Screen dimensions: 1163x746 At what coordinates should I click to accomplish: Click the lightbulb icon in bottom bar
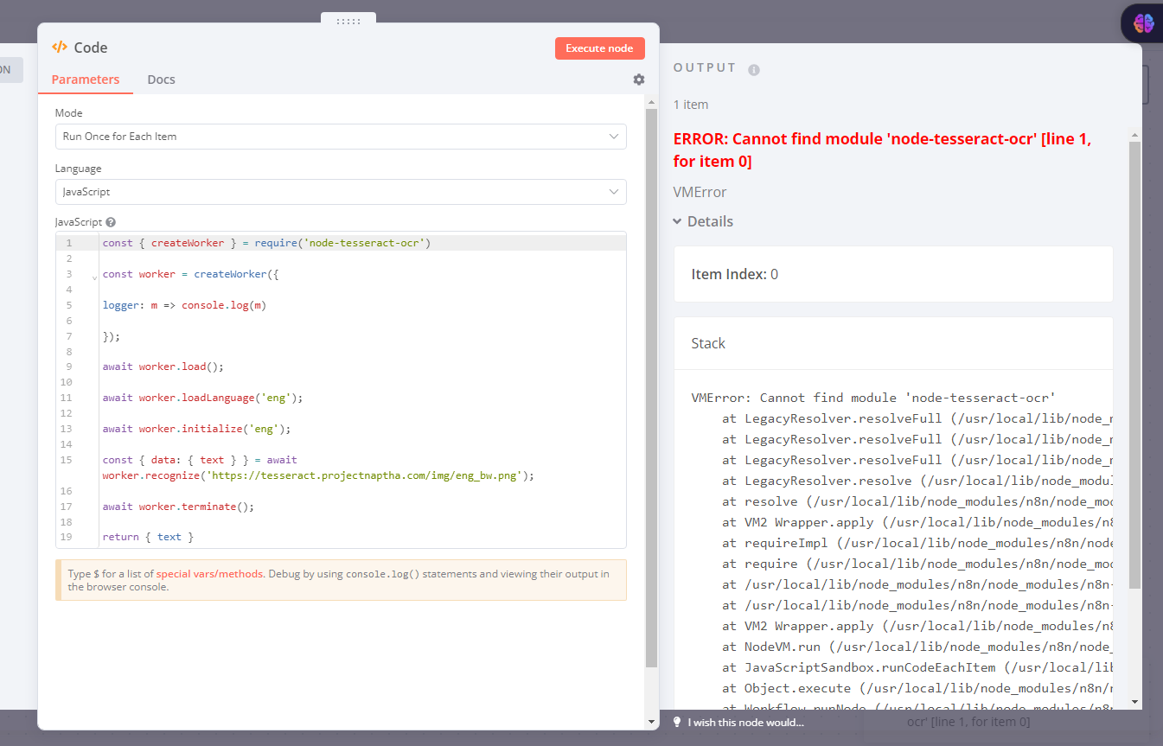(677, 722)
